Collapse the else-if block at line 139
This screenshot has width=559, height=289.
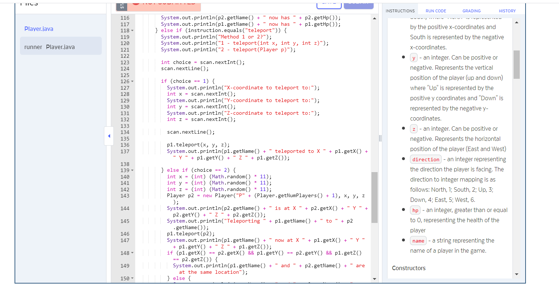coord(132,170)
